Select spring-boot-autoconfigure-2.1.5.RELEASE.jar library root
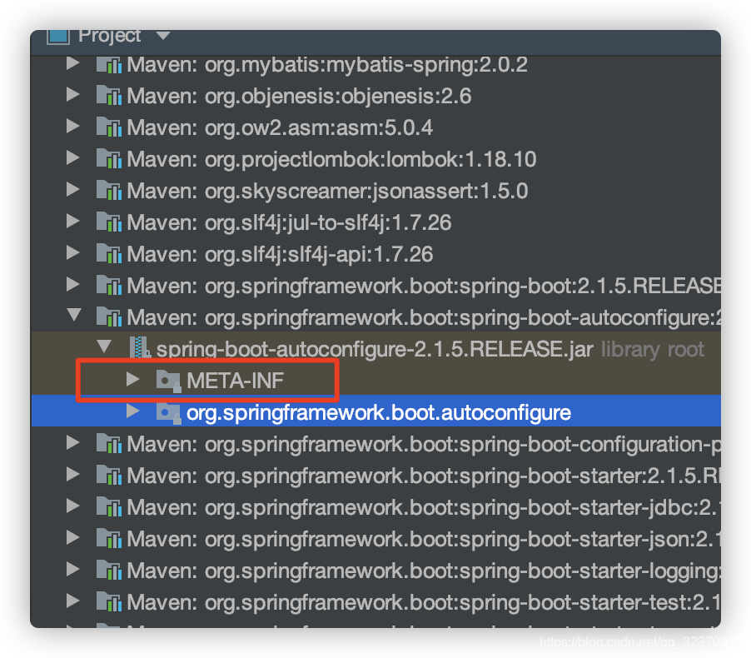The width and height of the screenshot is (751, 658). (375, 349)
